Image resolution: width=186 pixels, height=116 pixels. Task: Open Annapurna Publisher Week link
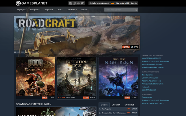[x=153, y=84]
